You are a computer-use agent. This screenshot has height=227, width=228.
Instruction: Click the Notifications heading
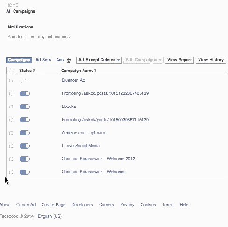pos(21,27)
